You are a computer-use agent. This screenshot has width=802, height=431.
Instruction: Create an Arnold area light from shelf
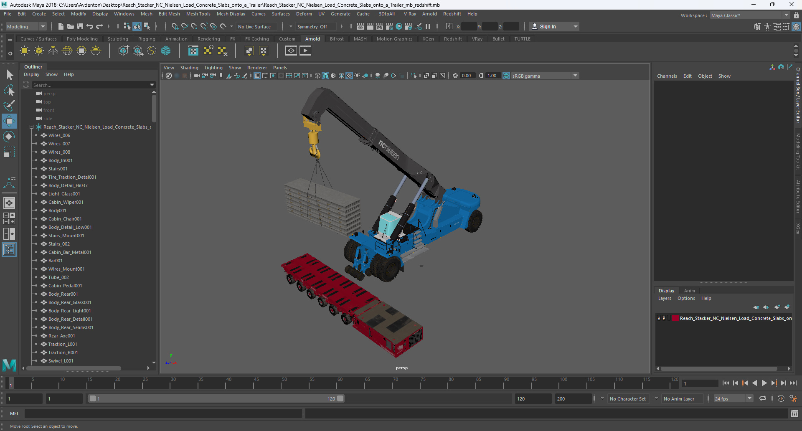(x=25, y=51)
